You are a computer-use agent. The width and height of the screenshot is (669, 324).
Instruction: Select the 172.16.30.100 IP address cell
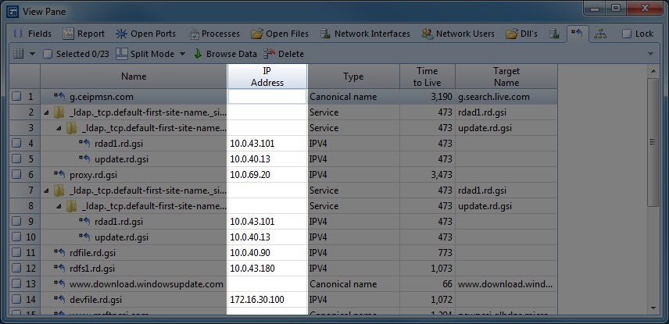click(267, 300)
